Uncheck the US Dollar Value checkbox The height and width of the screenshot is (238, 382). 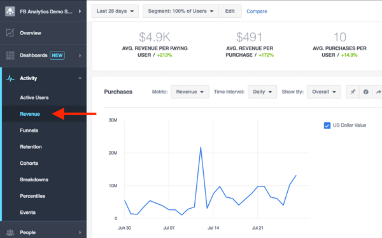[327, 125]
